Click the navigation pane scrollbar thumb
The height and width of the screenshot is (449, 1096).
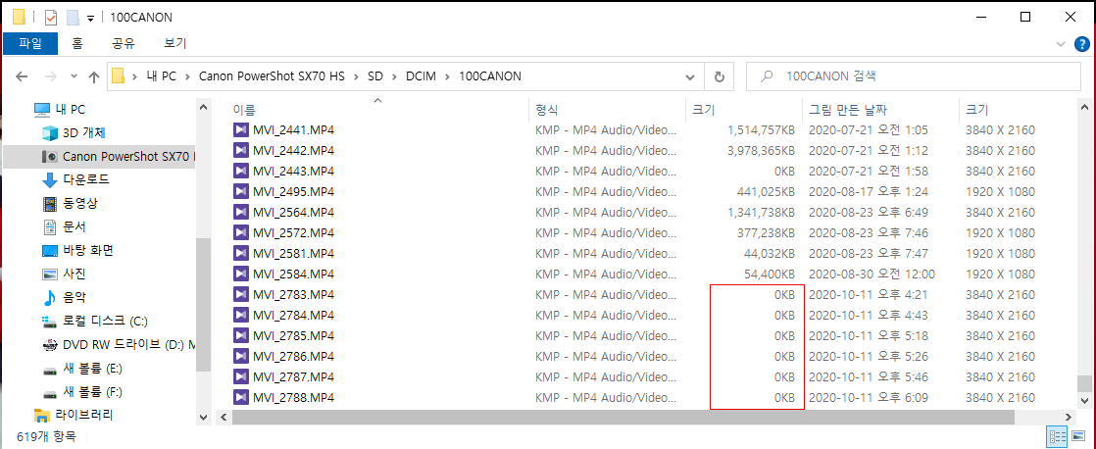(x=203, y=305)
